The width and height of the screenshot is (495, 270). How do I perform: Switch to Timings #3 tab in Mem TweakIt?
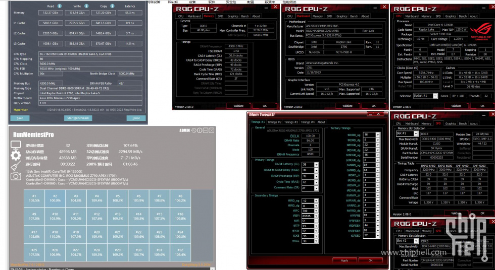click(291, 122)
